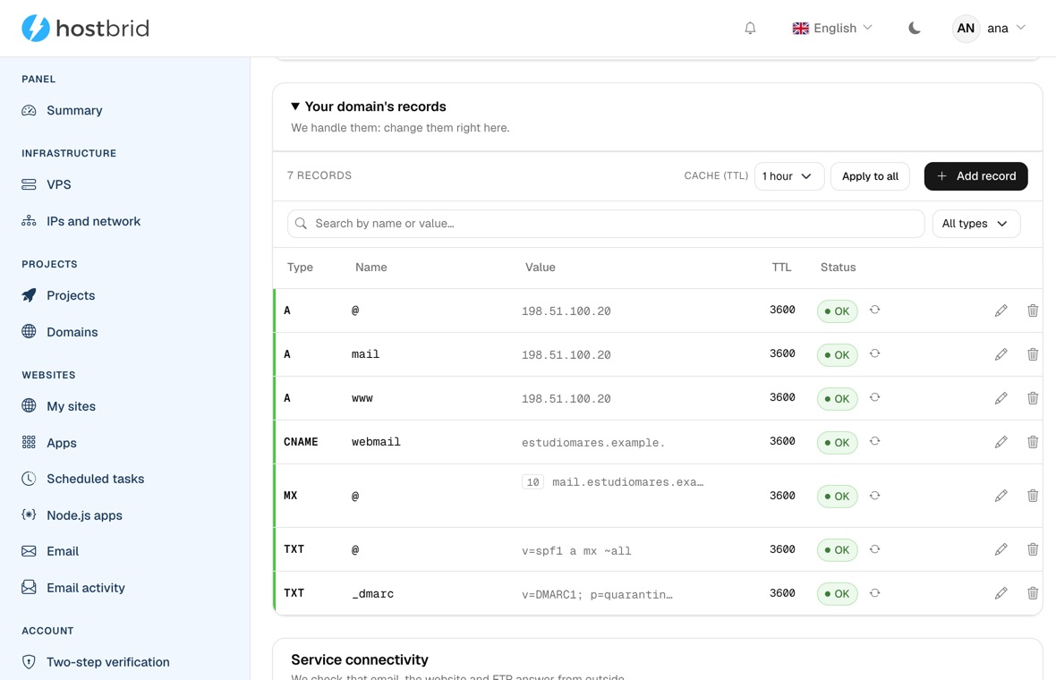Click the 7 RECORDS count label
Screen dimensions: 1056x680
(319, 175)
